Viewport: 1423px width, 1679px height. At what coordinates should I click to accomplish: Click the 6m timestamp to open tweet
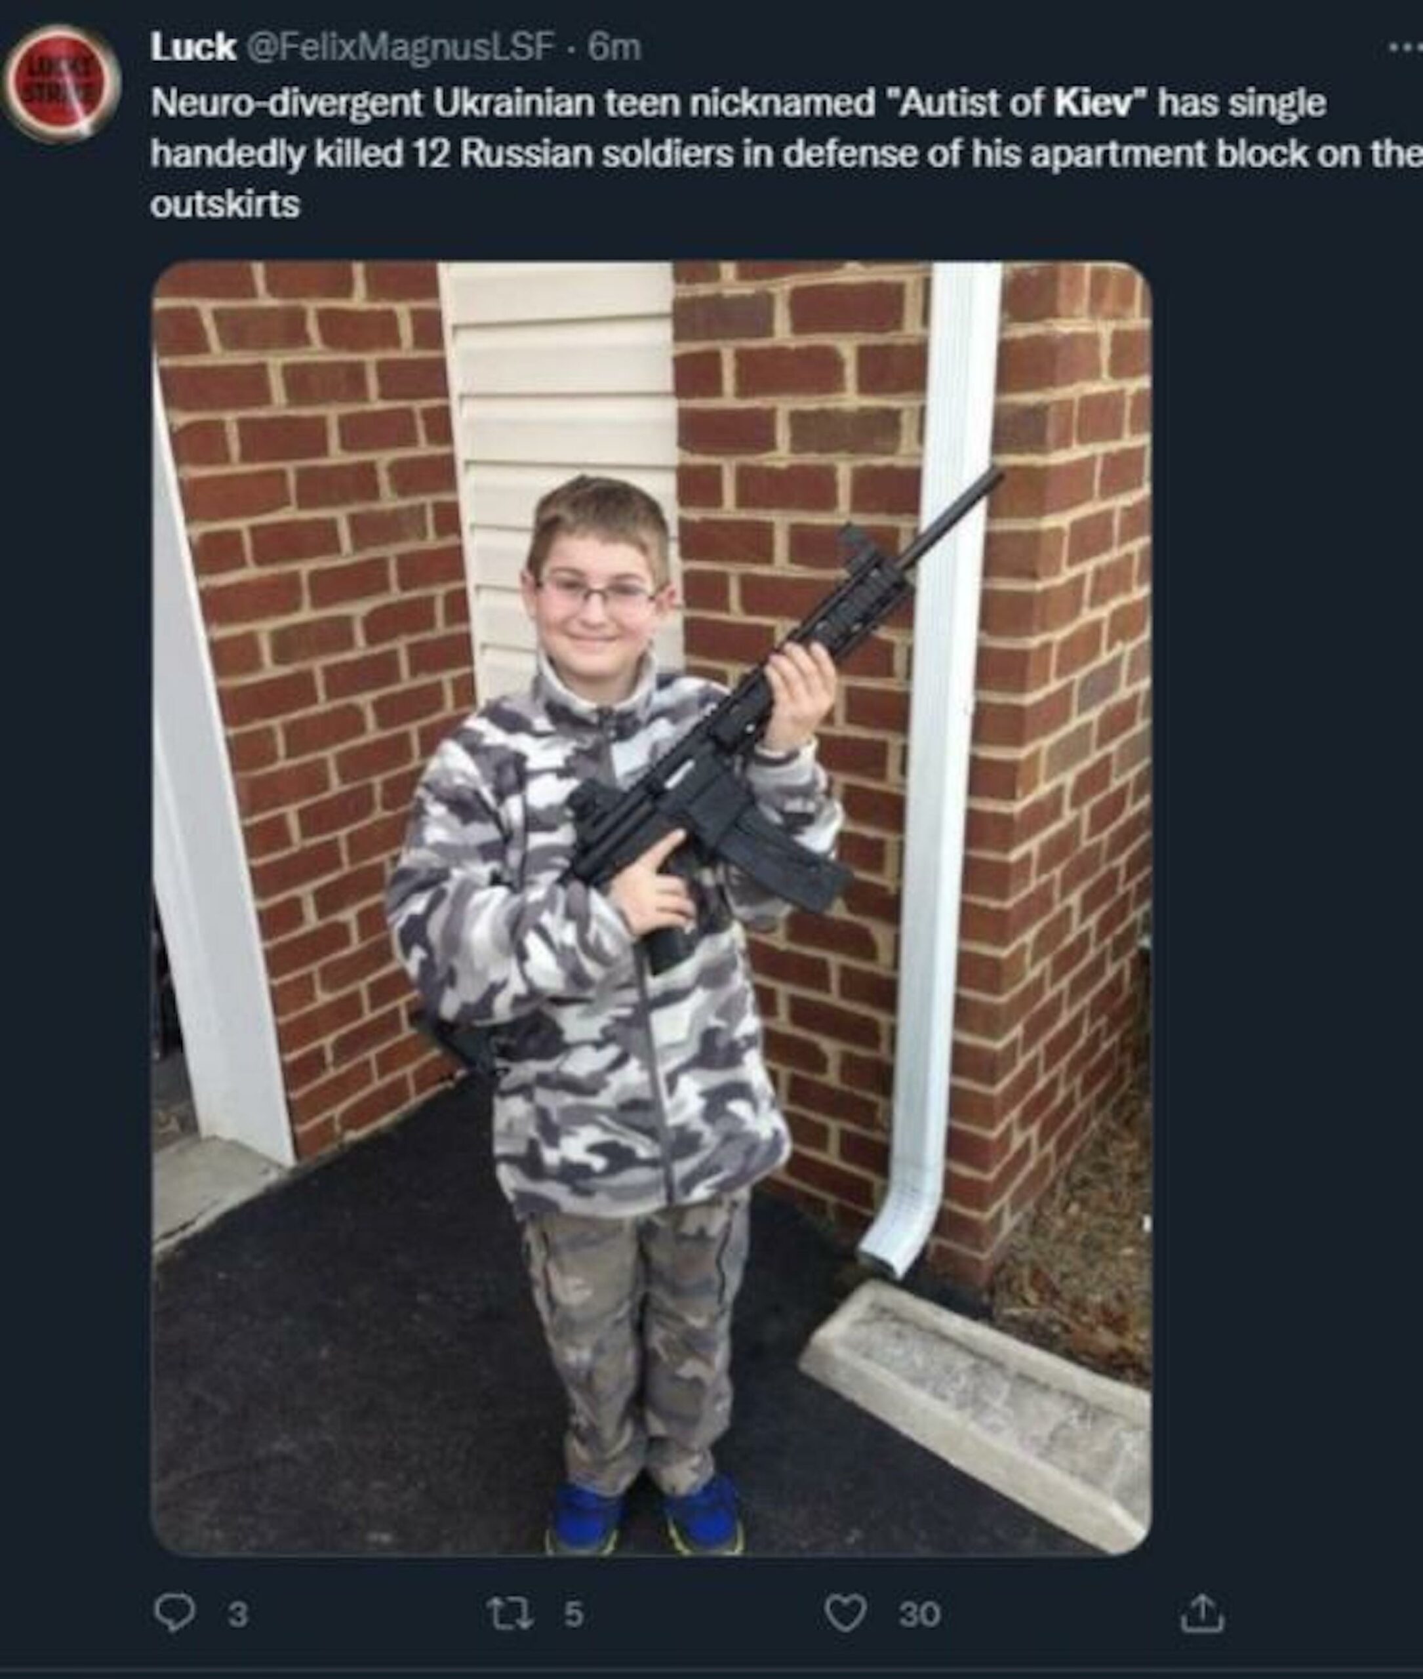tap(614, 49)
